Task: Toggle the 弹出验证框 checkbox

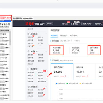Action: point(3,24)
